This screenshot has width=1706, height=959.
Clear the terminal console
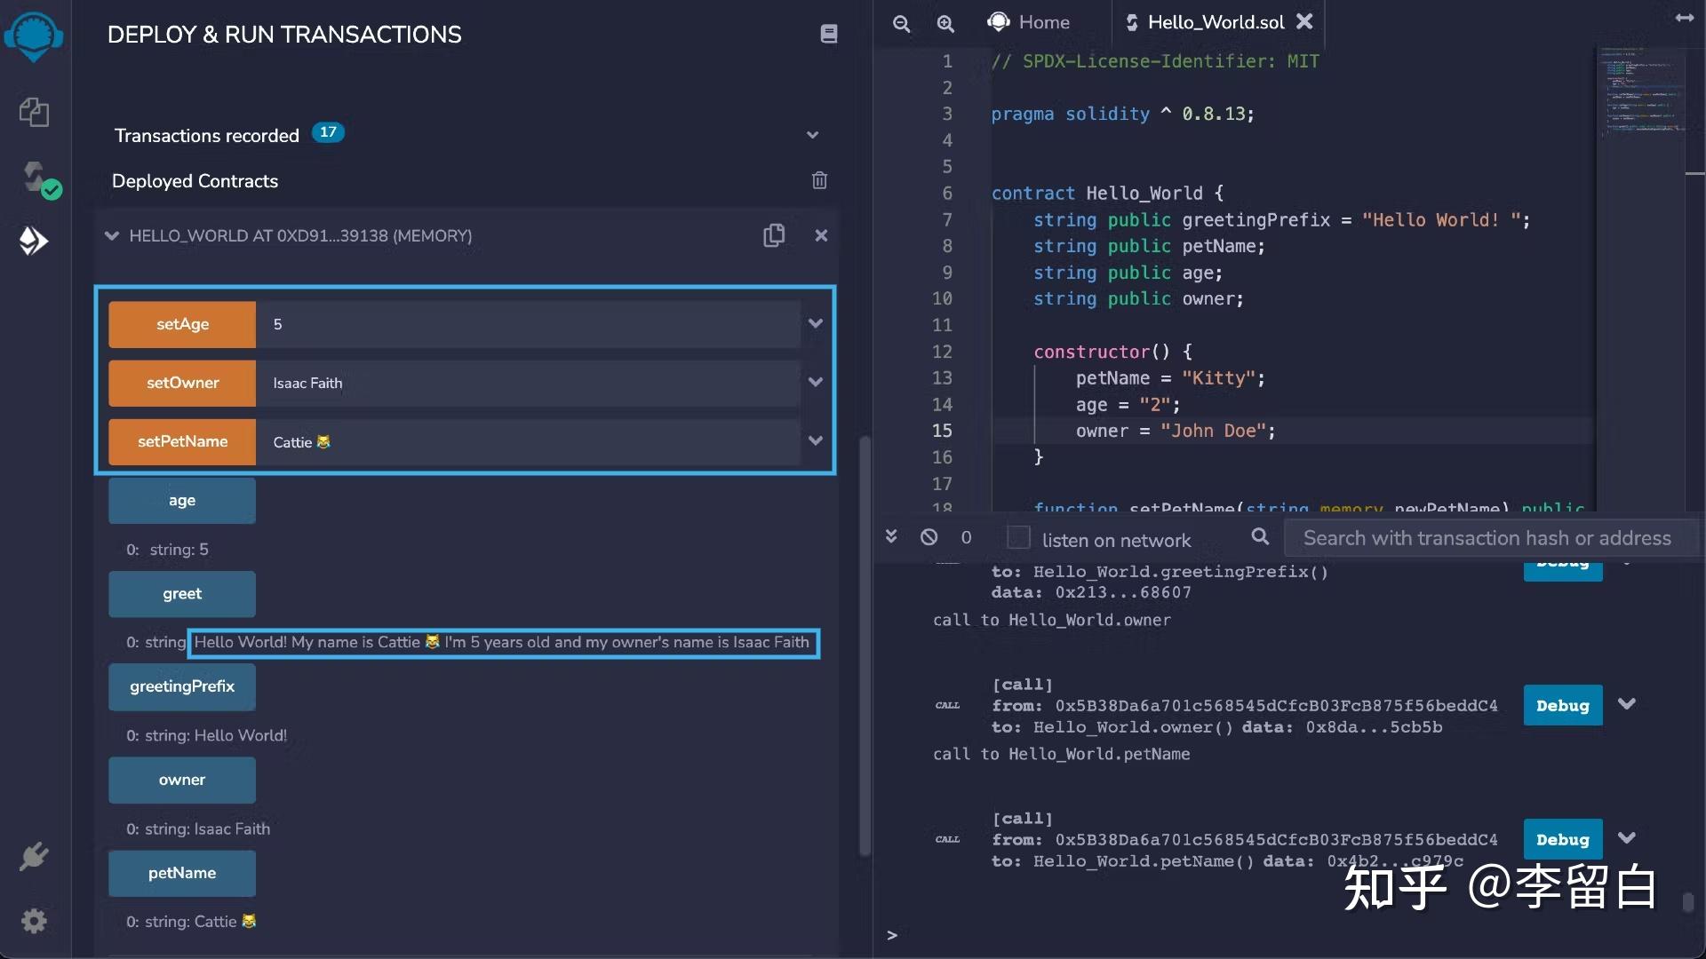(929, 537)
